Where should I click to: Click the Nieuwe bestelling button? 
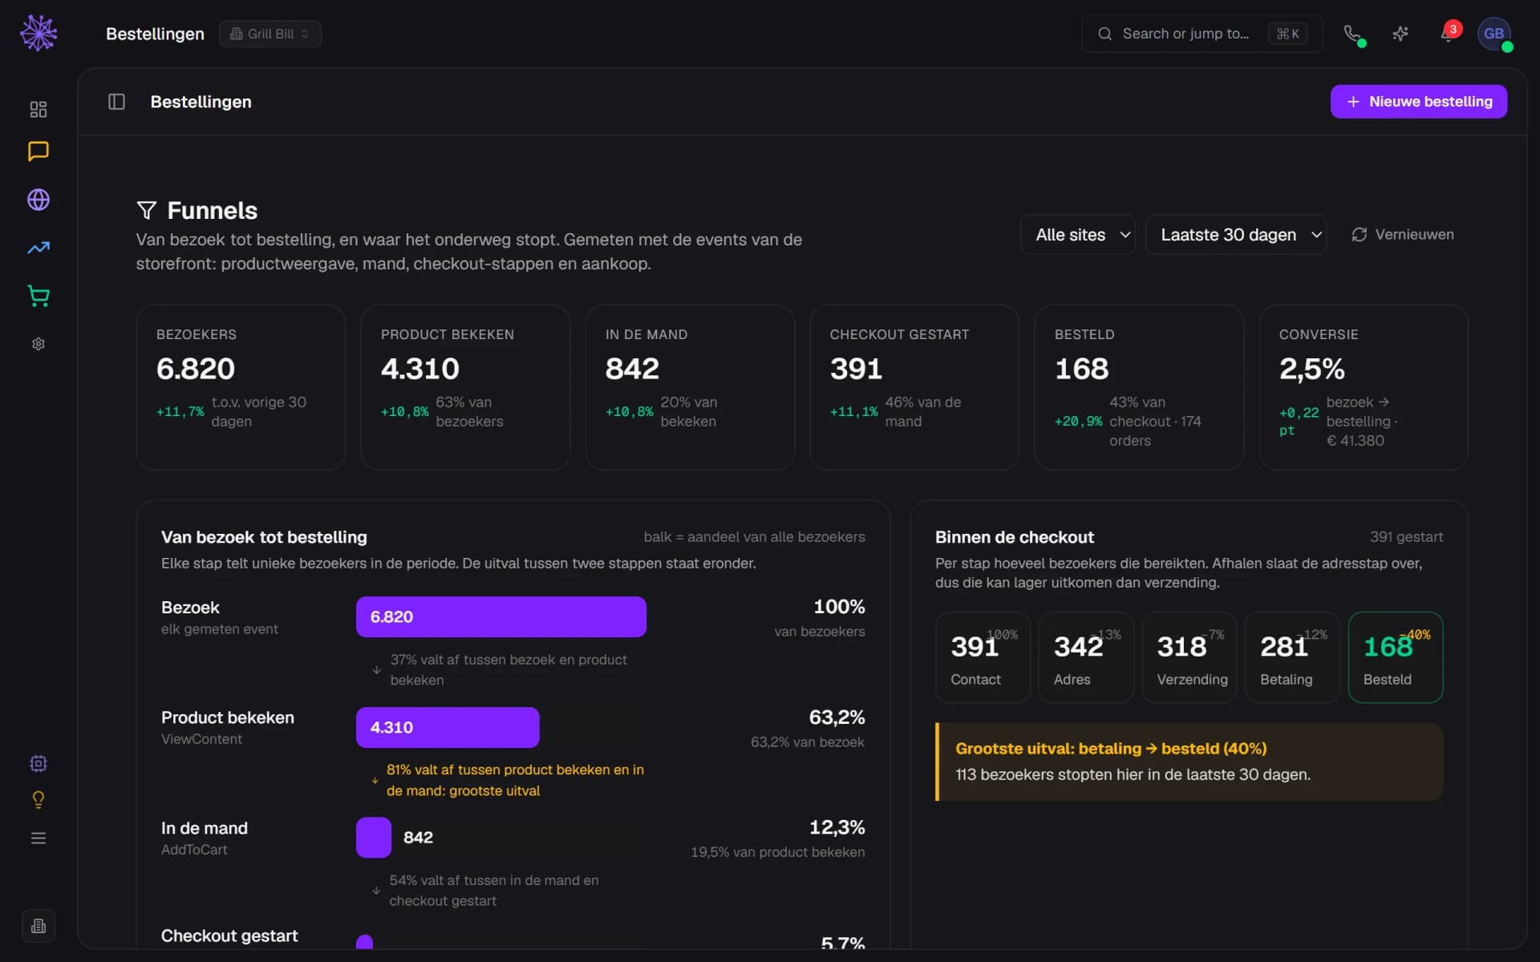(1418, 102)
